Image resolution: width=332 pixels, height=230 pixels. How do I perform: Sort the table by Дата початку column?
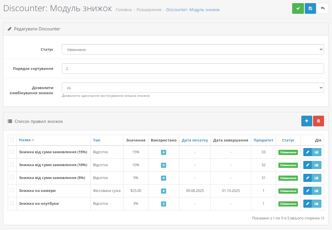(195, 140)
